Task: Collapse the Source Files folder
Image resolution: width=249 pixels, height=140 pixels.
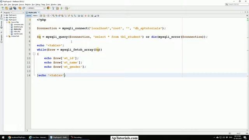Action: coord(7,22)
